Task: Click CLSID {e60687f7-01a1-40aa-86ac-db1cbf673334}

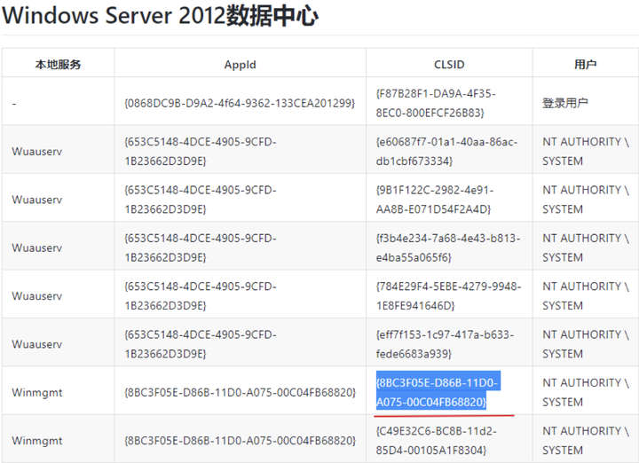Action: click(446, 152)
